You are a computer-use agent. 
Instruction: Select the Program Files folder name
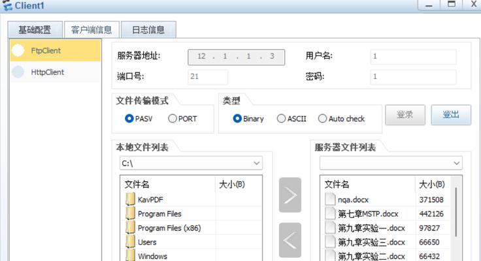click(159, 214)
